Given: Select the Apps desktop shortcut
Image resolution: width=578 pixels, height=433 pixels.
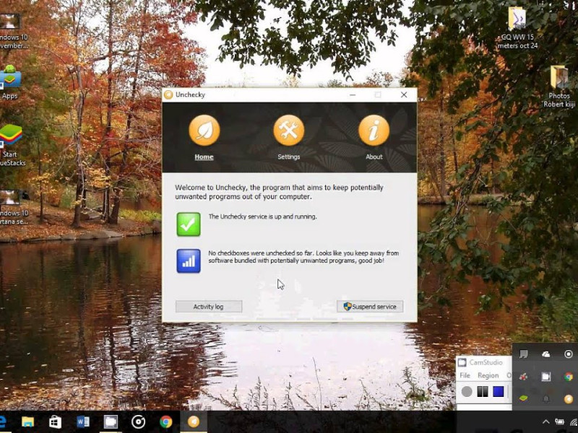Looking at the screenshot, I should pos(10,82).
